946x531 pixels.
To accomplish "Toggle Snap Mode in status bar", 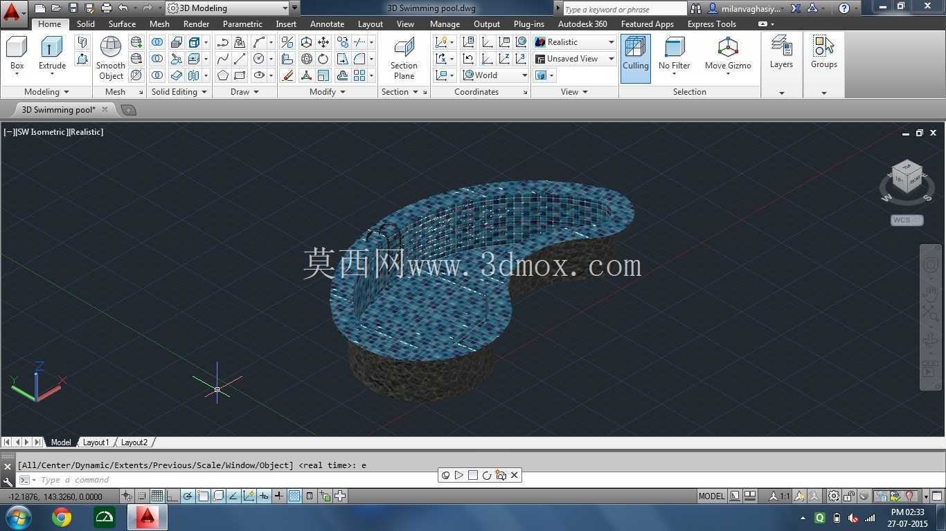I will [x=142, y=496].
